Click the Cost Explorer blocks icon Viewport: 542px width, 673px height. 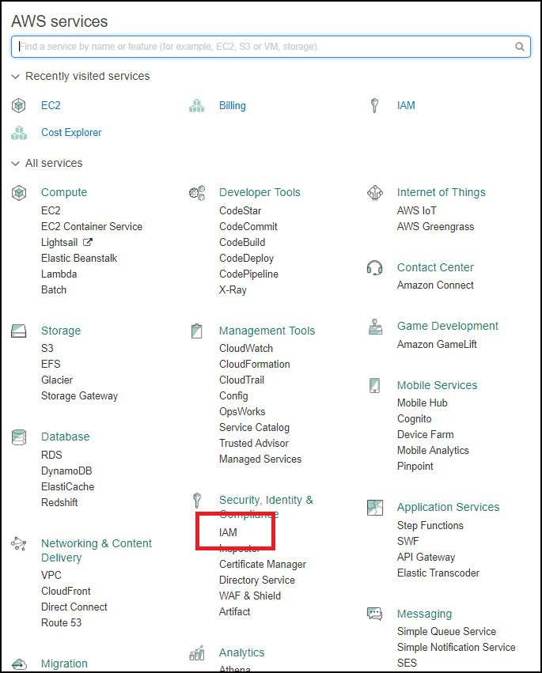tap(19, 133)
